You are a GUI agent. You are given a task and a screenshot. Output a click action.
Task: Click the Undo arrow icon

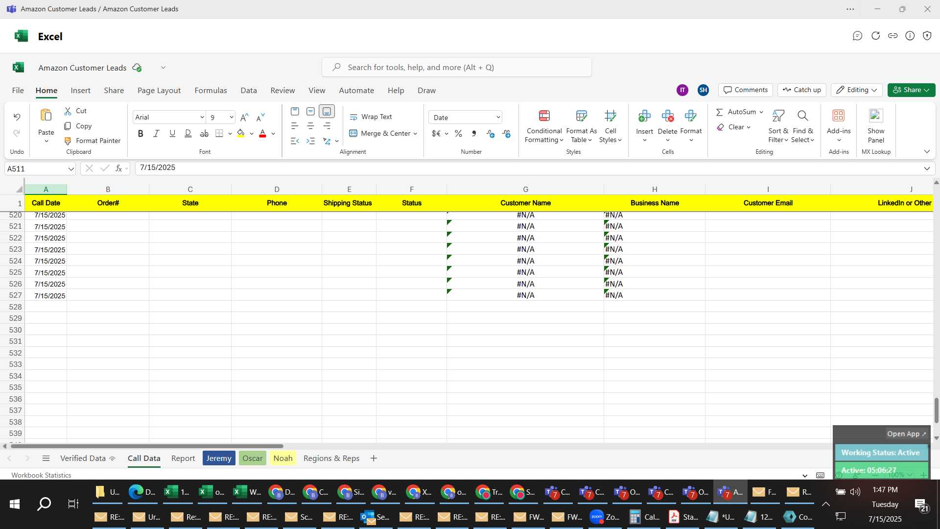[17, 117]
